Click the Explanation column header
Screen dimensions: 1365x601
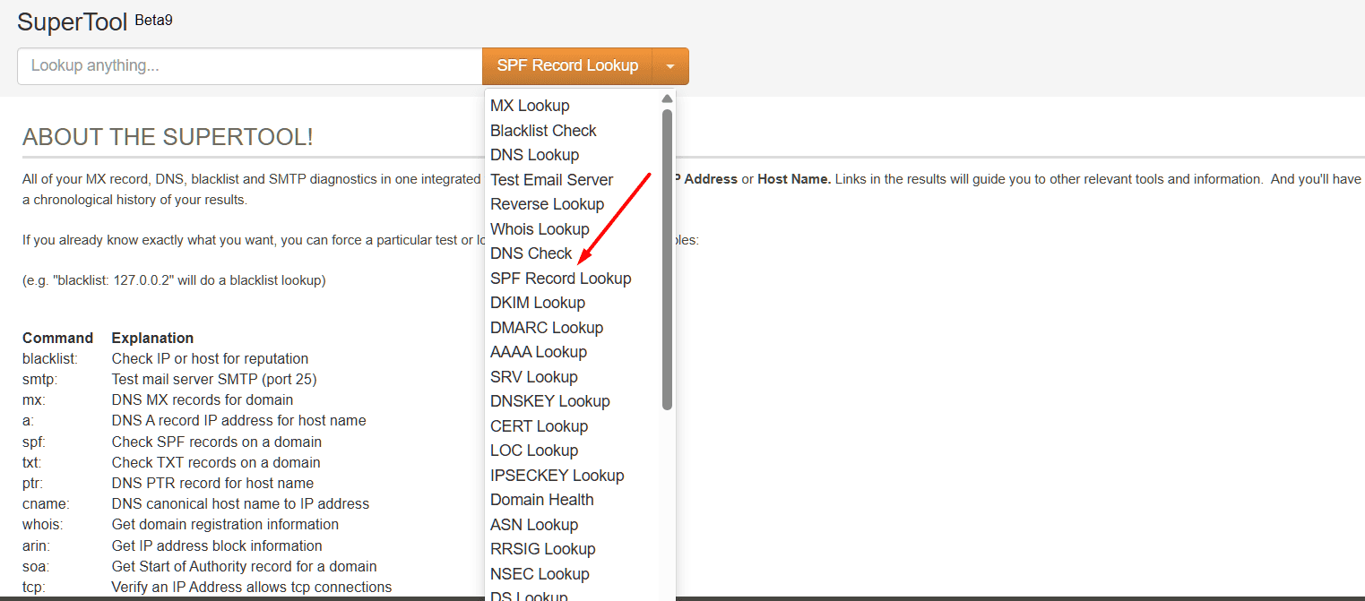pos(152,338)
